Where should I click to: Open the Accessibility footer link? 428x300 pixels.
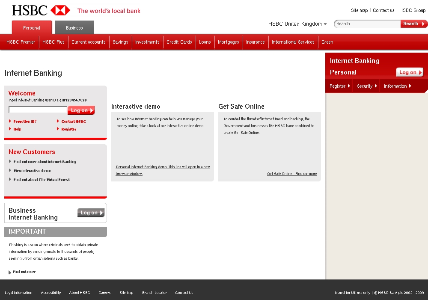point(51,293)
